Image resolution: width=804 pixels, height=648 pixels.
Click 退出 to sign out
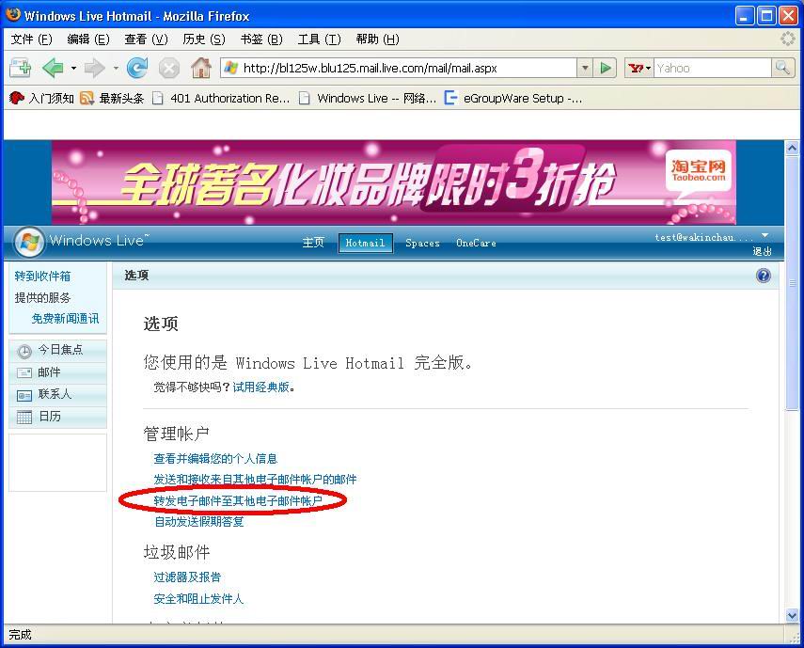(x=762, y=251)
